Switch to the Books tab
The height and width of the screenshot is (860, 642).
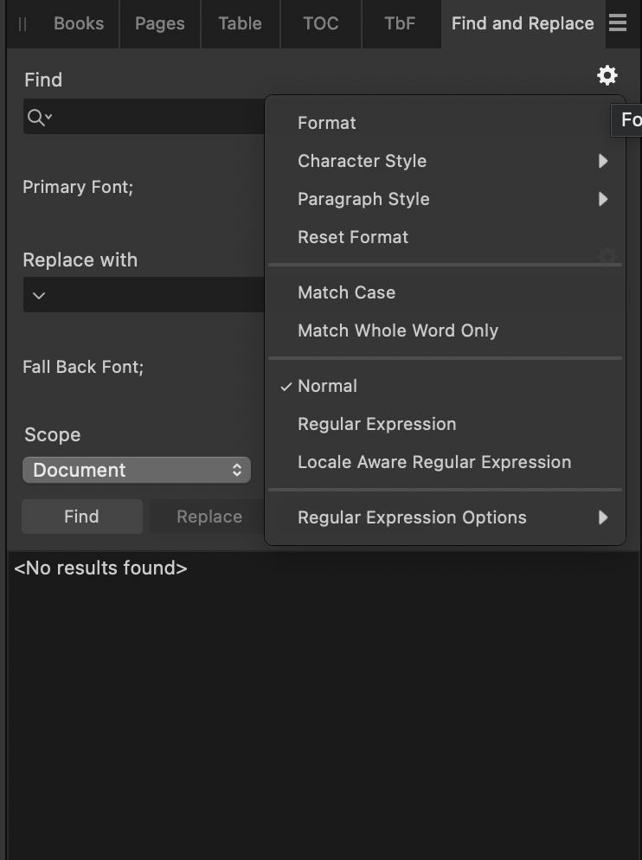(78, 23)
